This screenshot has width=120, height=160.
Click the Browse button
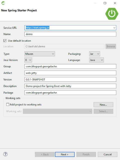coord(111,46)
